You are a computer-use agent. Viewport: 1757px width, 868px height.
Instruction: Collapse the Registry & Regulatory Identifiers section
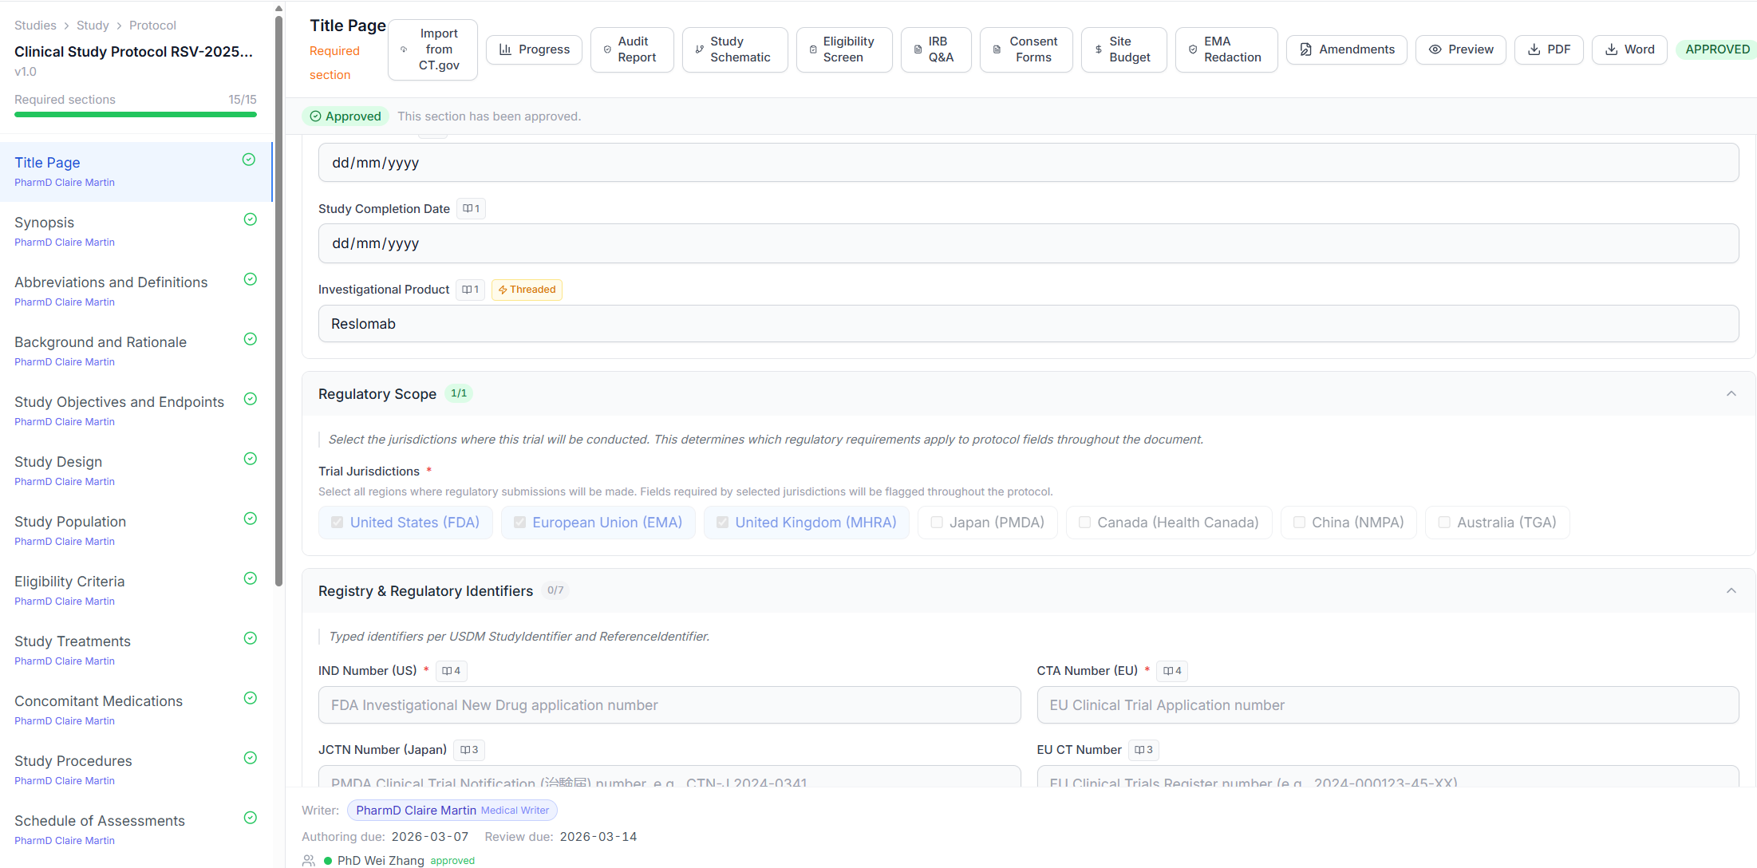tap(1731, 591)
